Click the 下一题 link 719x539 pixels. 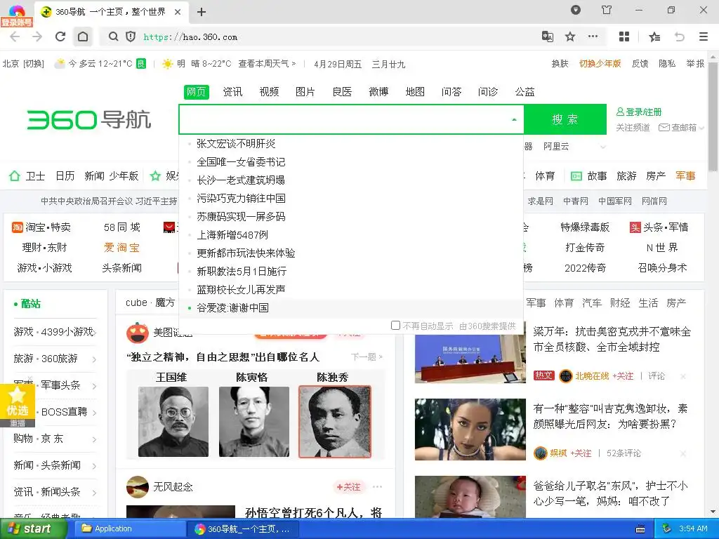[x=367, y=357]
